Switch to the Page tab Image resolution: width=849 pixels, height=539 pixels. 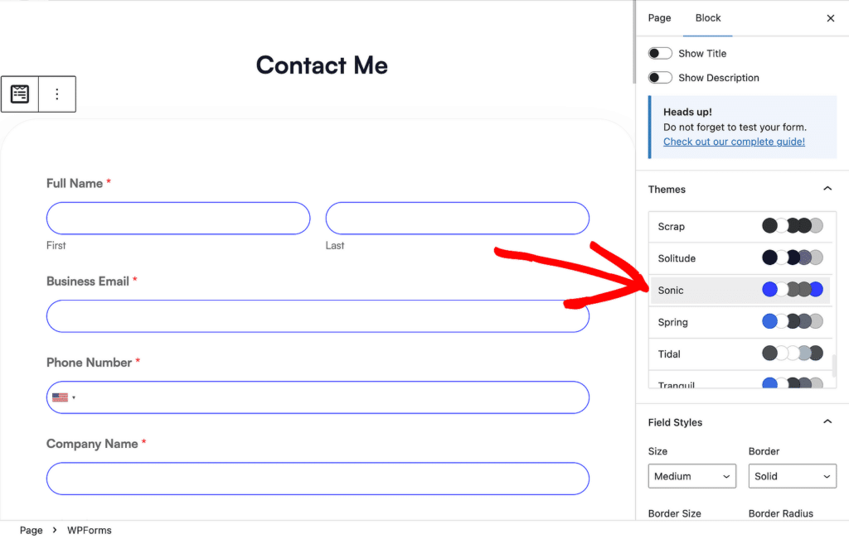pos(659,18)
